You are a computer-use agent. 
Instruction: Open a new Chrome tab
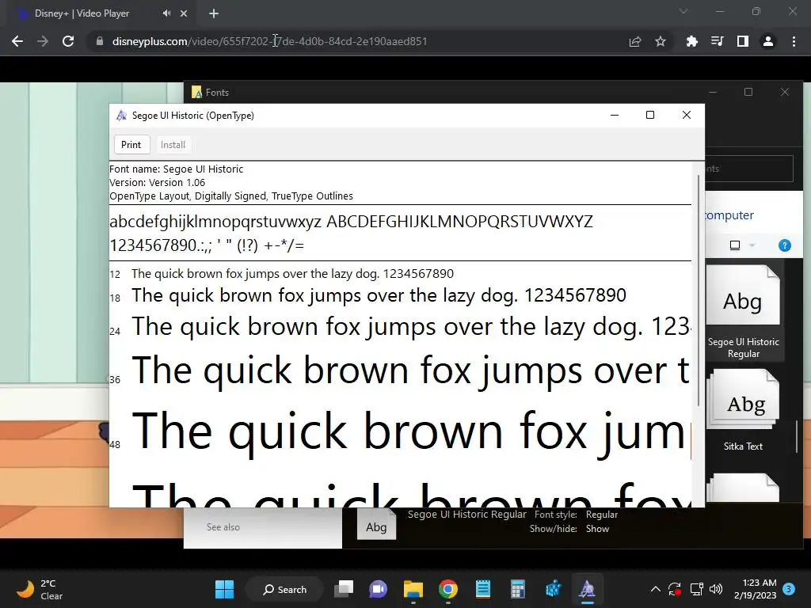(x=214, y=13)
